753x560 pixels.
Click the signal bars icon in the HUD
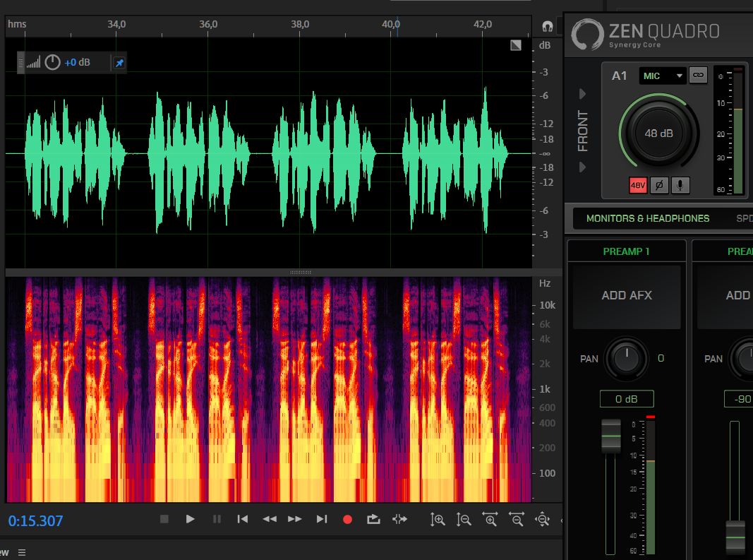pos(33,62)
